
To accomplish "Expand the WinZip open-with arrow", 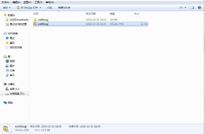I will (x=41, y=8).
